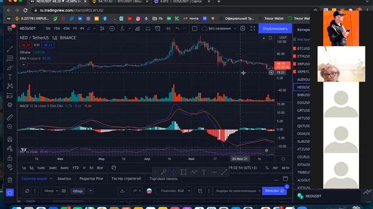Expand the indicator templates dropdown arrow

[x=129, y=28]
